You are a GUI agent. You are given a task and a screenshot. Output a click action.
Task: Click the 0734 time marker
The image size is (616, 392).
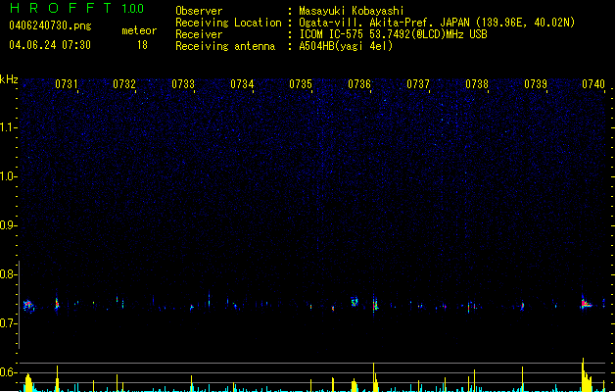pyautogui.click(x=242, y=84)
